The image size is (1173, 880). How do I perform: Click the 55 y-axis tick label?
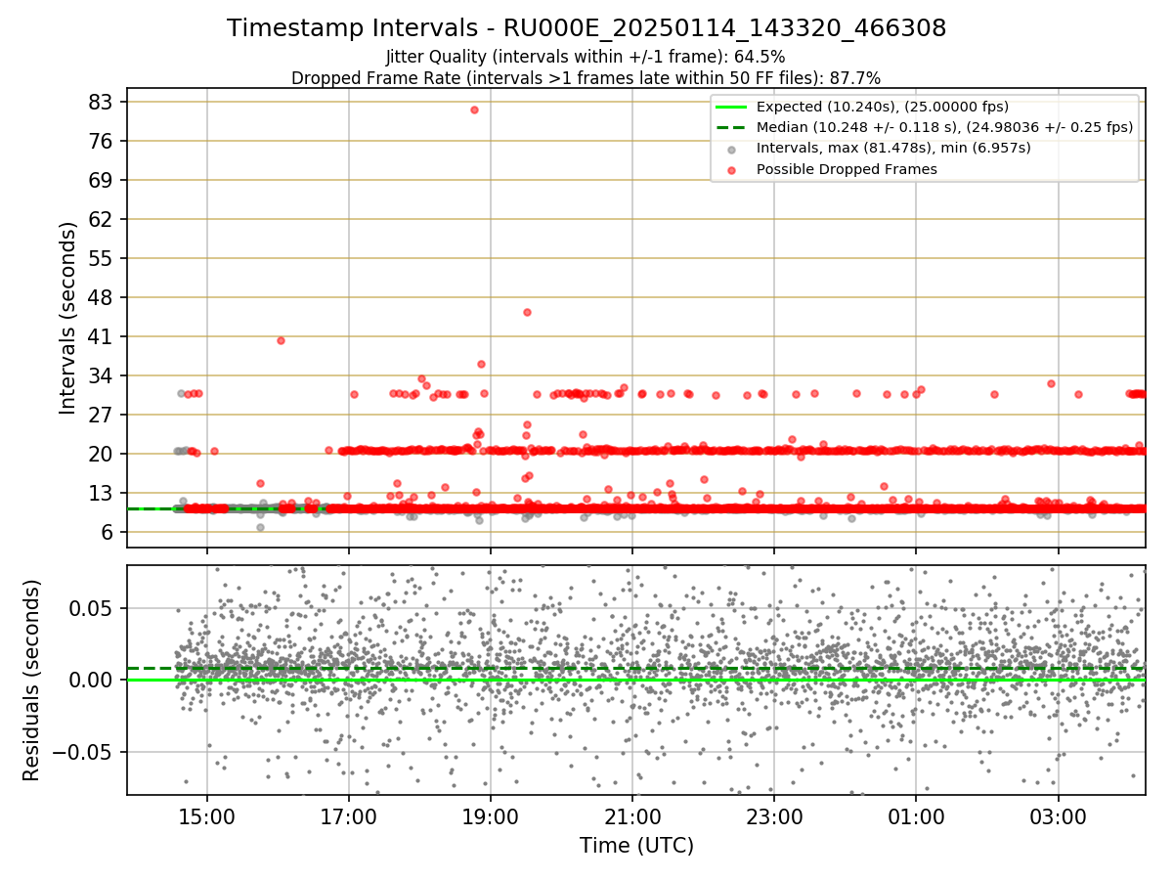click(x=103, y=258)
